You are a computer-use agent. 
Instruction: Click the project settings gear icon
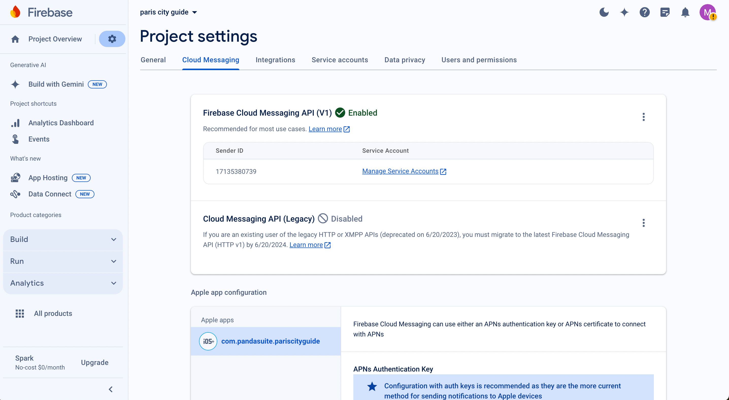click(x=112, y=39)
